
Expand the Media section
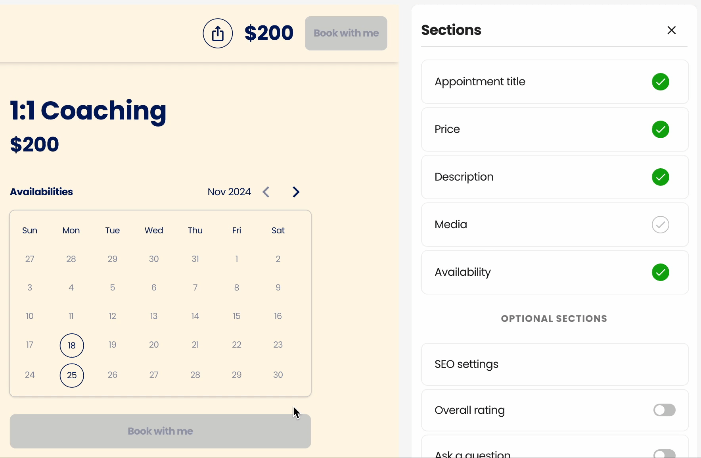tap(535, 225)
